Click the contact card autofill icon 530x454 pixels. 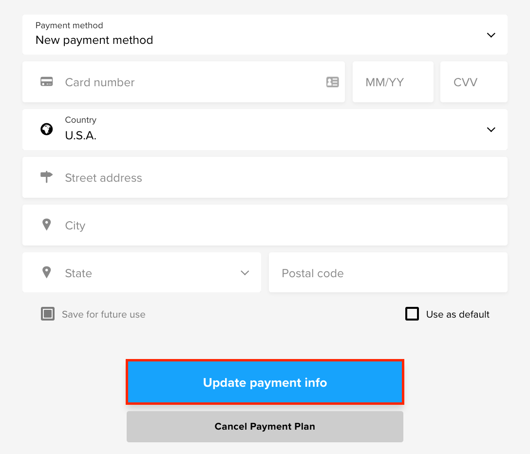(333, 82)
